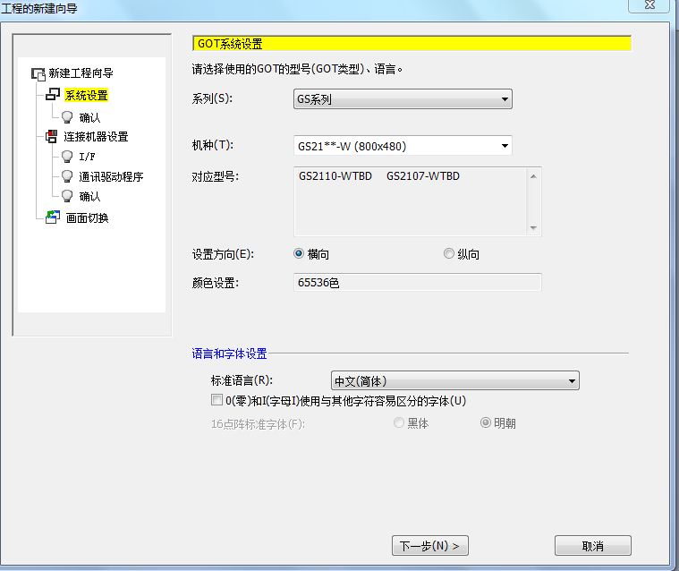The width and height of the screenshot is (679, 571).
Task: Click the 下一步(N) > button
Action: (x=429, y=546)
